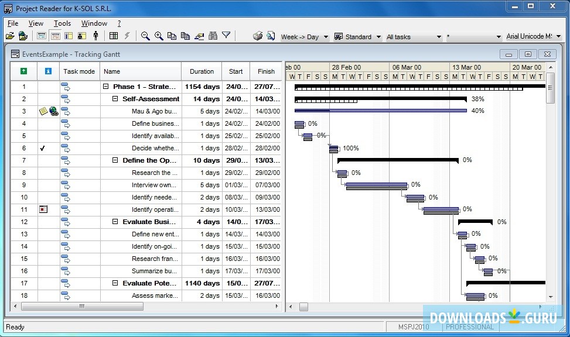Screen dimensions: 570x337
Task: Open the View menu
Action: click(x=36, y=23)
